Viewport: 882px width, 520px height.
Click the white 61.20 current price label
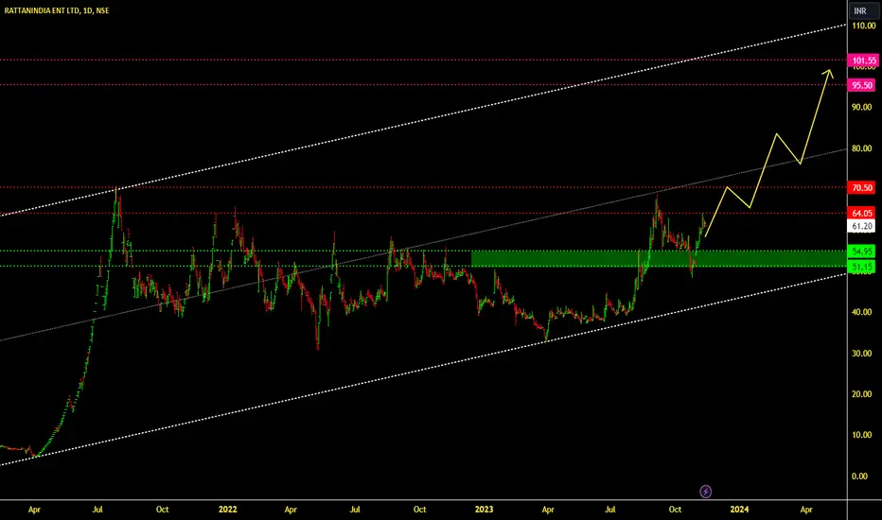(x=862, y=226)
